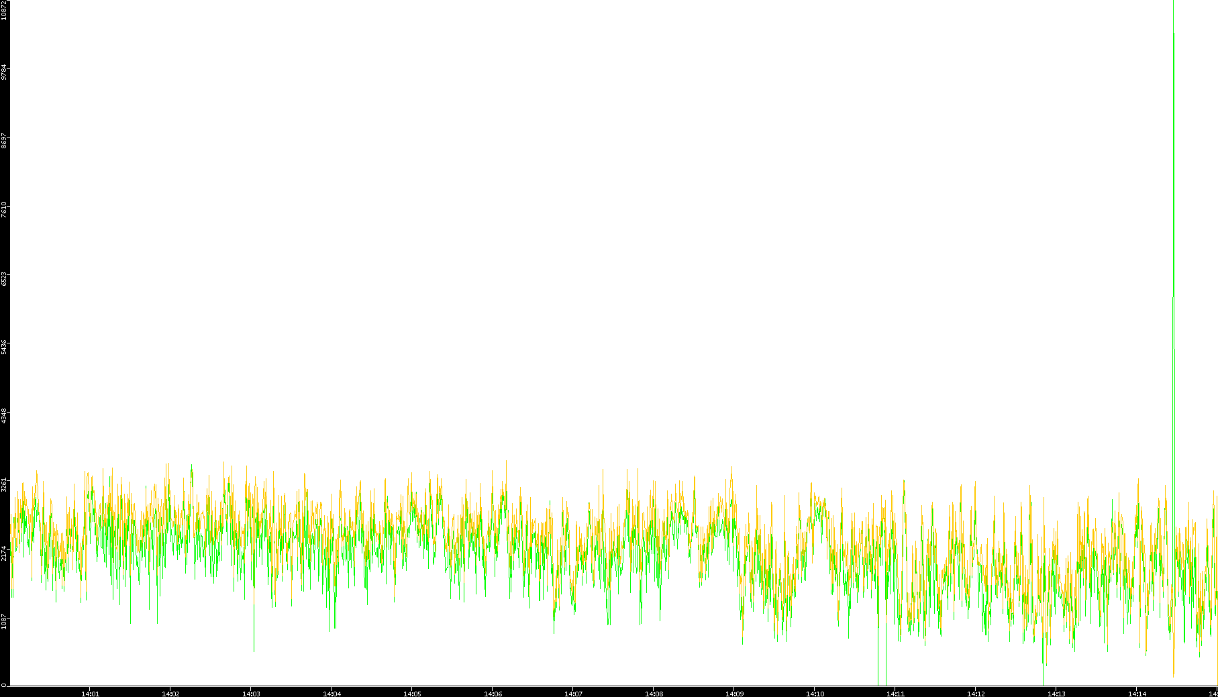Image resolution: width=1218 pixels, height=697 pixels.
Task: Click the 14:01 time axis label
Action: tap(90, 694)
